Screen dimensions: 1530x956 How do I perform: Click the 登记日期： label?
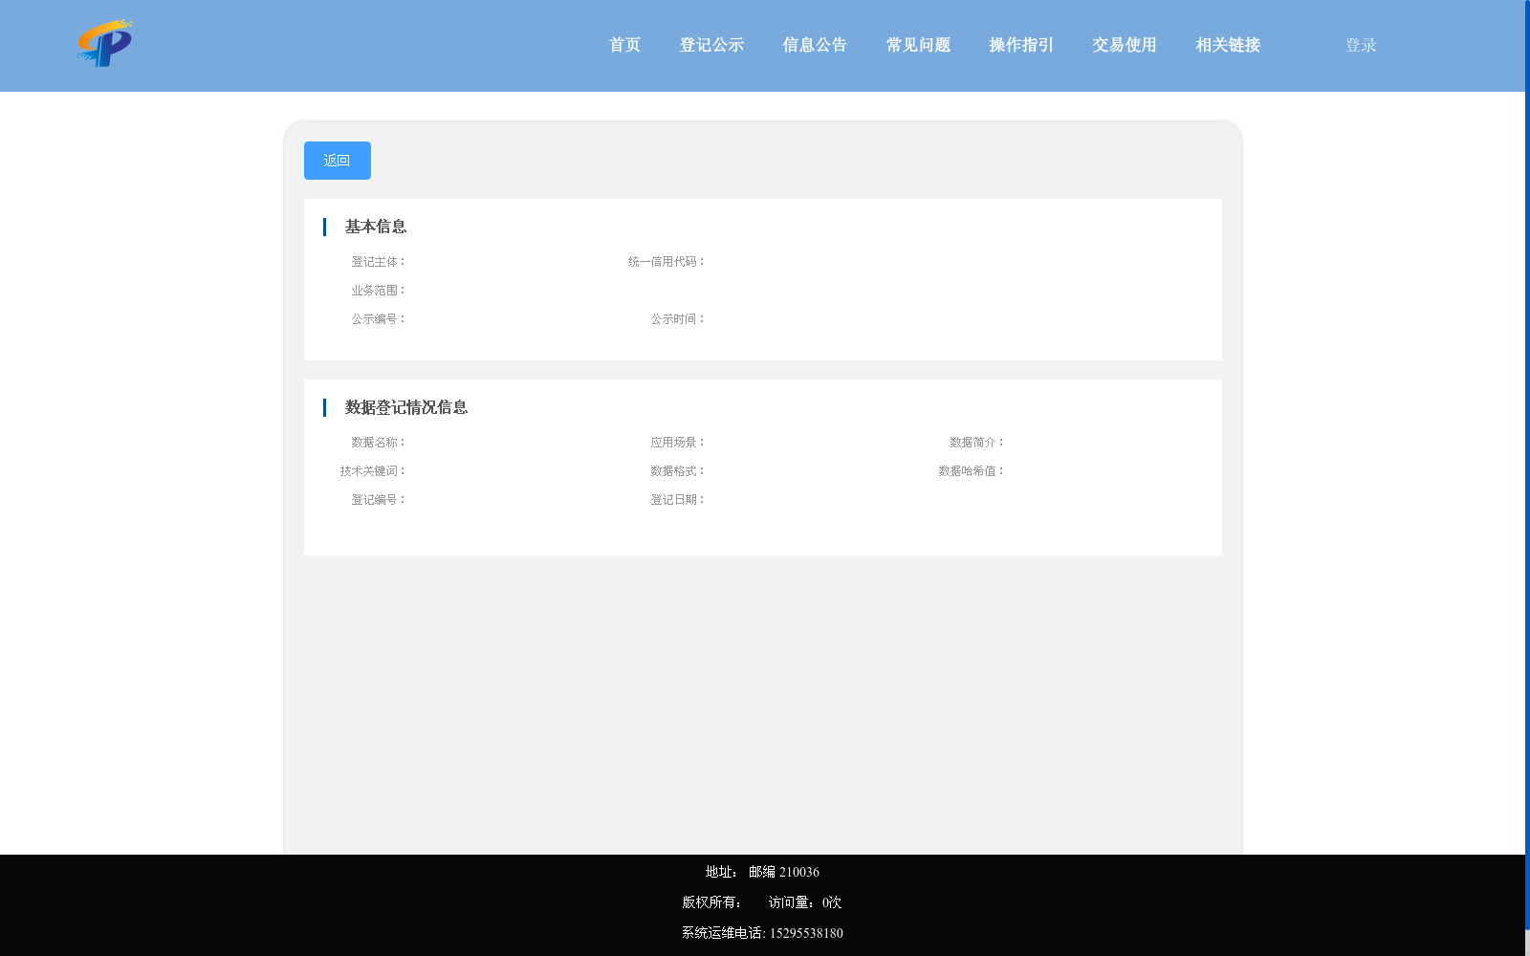(x=679, y=500)
